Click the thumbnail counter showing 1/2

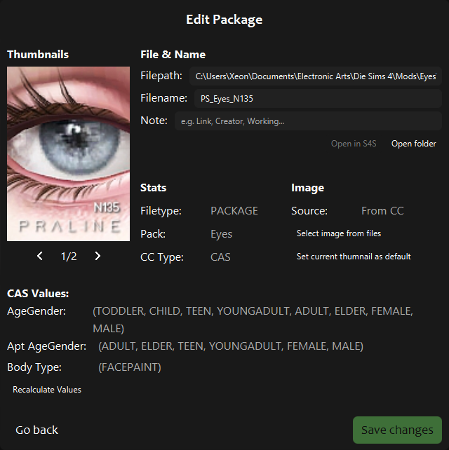pyautogui.click(x=69, y=257)
